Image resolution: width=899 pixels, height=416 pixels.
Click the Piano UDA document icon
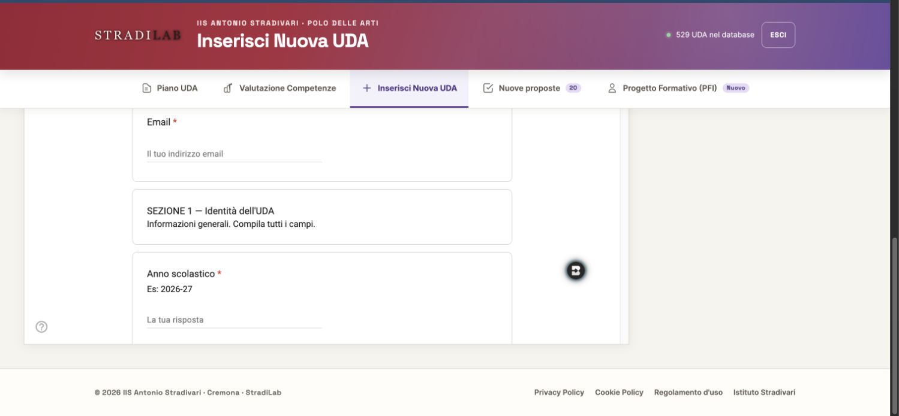[x=146, y=88]
